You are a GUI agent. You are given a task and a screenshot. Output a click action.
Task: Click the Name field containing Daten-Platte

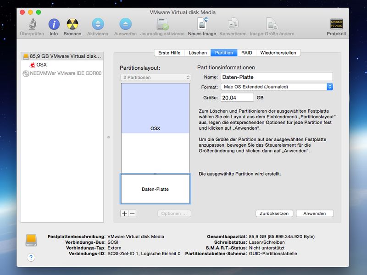tap(277, 77)
